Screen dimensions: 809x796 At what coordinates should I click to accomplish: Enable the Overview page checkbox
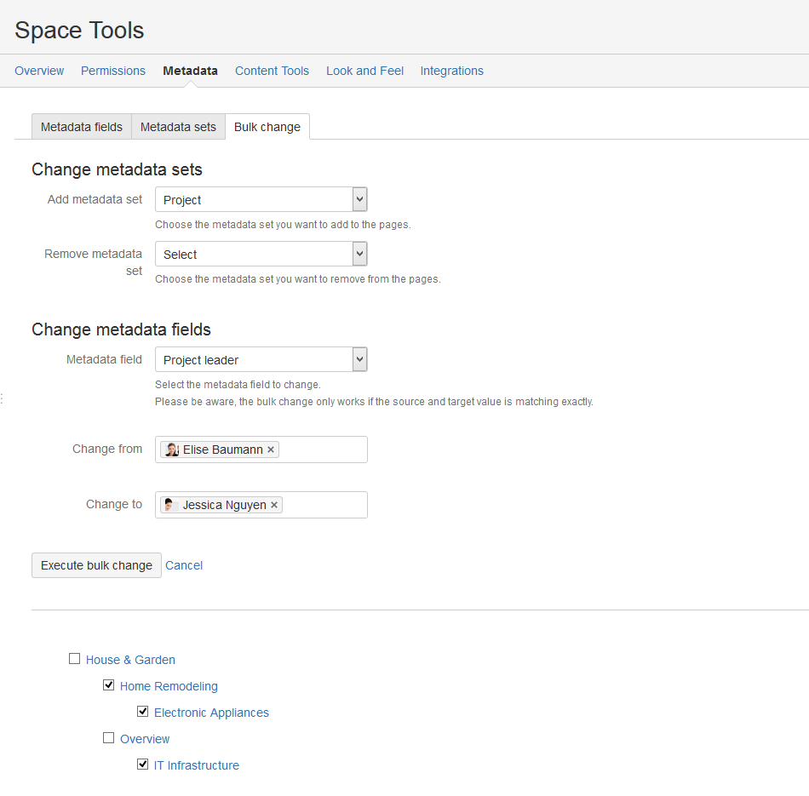109,738
